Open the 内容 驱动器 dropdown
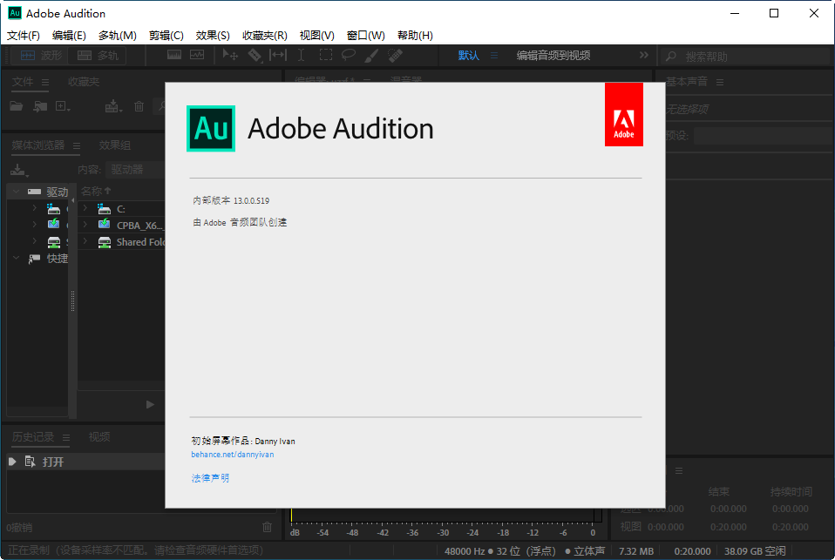The width and height of the screenshot is (835, 560). pos(135,170)
